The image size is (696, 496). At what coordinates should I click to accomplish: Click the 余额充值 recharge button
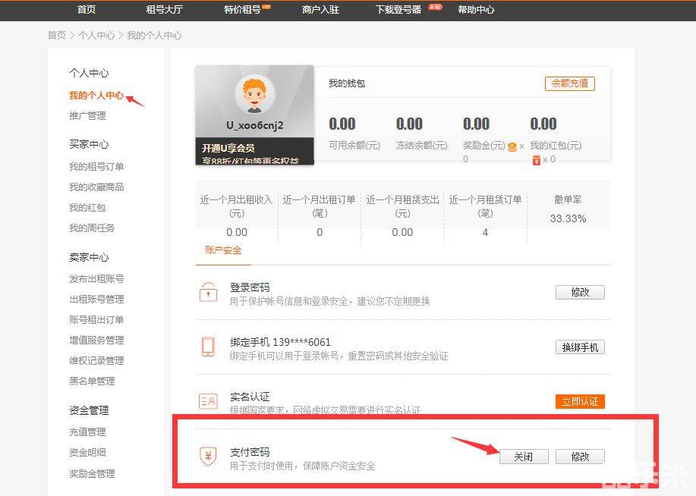pyautogui.click(x=569, y=83)
